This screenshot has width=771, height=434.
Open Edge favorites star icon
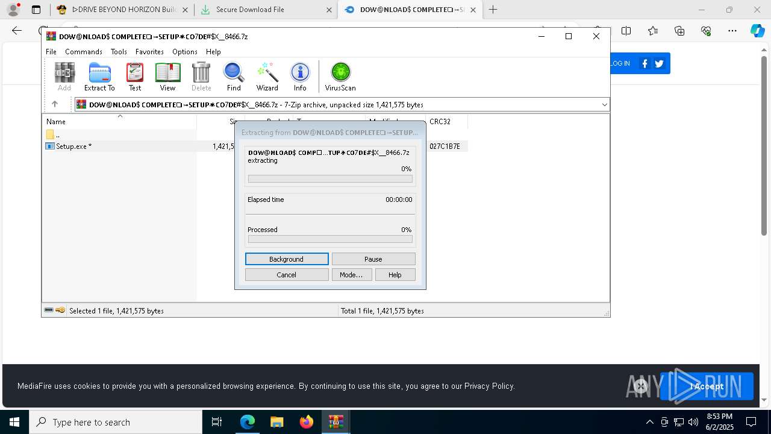653,31
